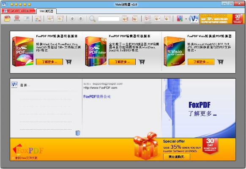Click 了解更多 under FoxPDF PDF转换器
The height and width of the screenshot is (169, 246).
coord(49,62)
